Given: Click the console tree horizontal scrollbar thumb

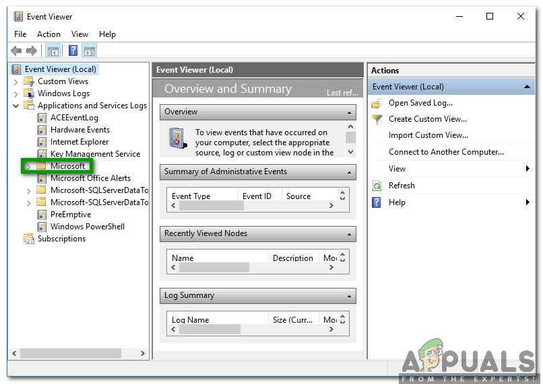Looking at the screenshot, I should click(x=71, y=353).
